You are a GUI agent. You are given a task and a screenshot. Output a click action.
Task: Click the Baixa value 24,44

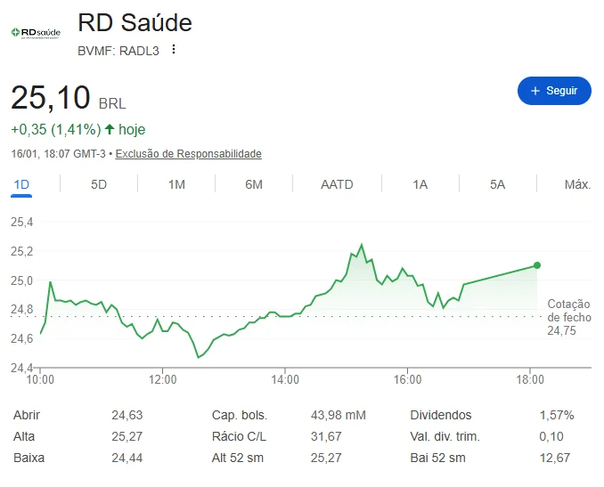[x=127, y=458]
